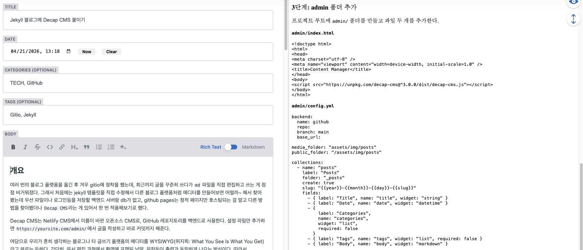Create a bulleted list
The image size is (583, 250).
pos(99,147)
